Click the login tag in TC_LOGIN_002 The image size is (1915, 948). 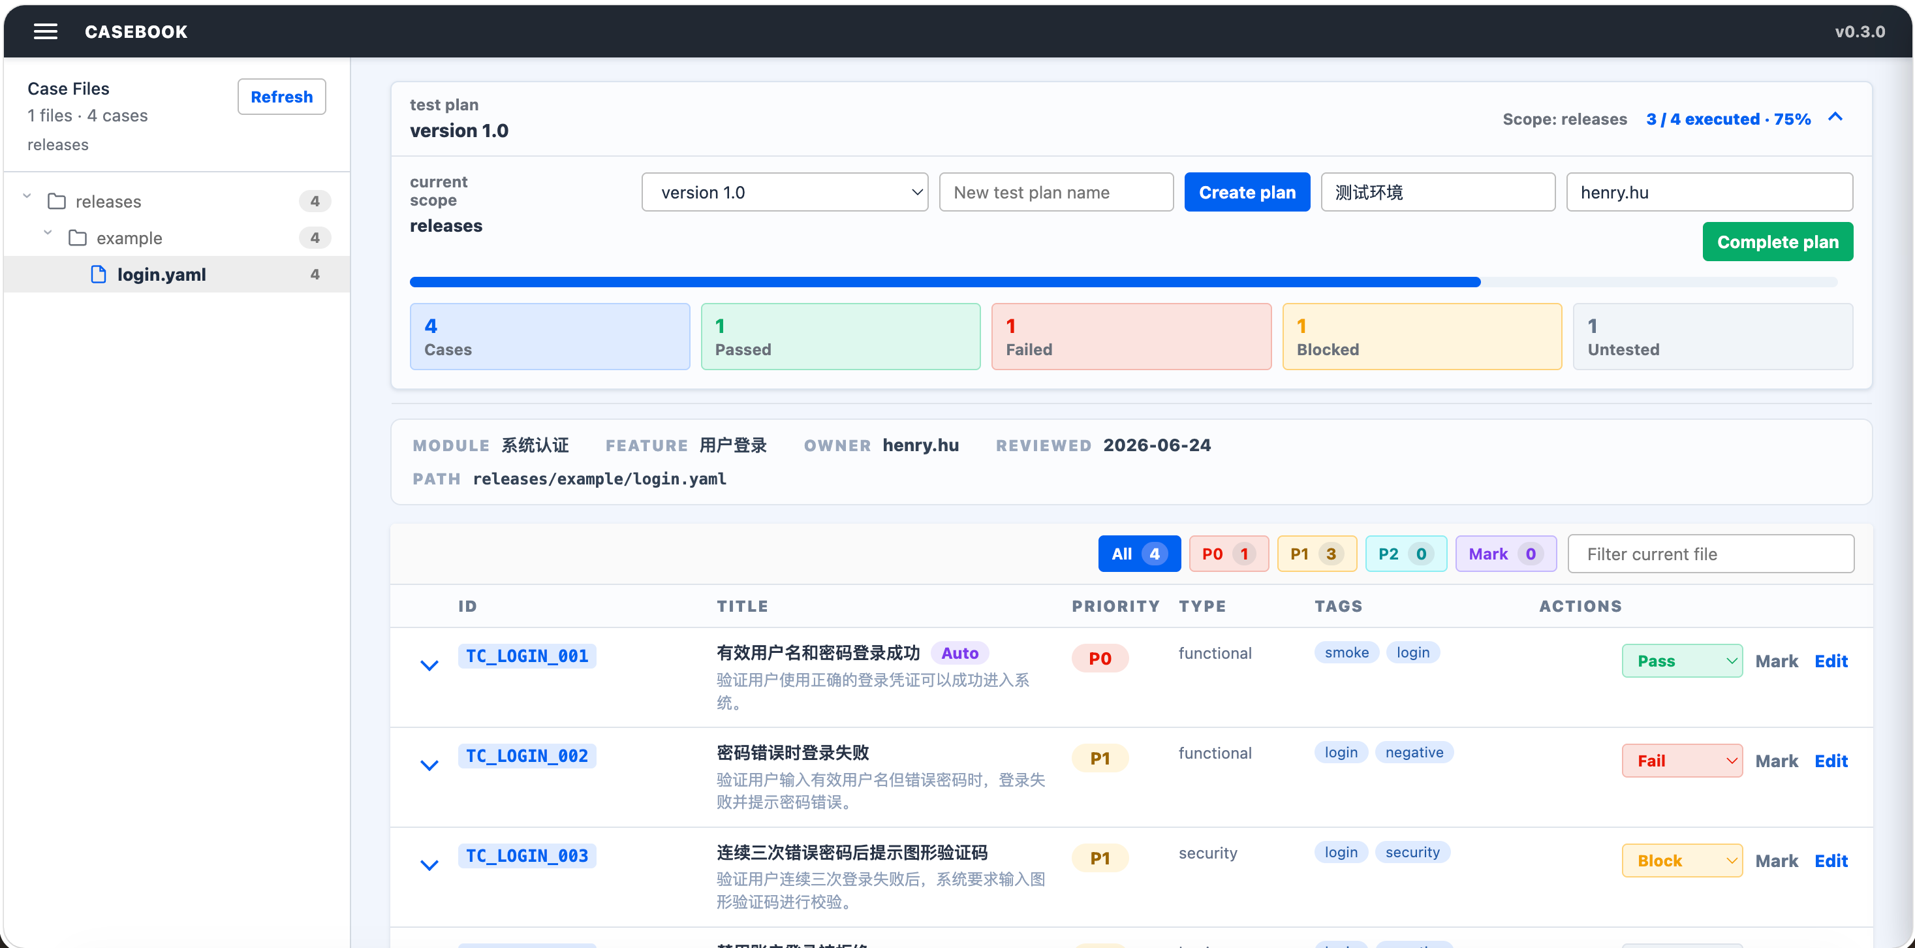[x=1341, y=752]
